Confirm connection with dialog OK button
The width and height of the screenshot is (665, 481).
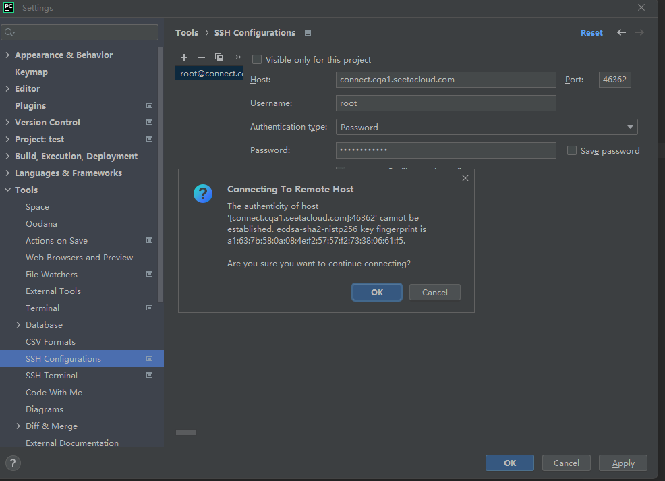click(x=377, y=292)
